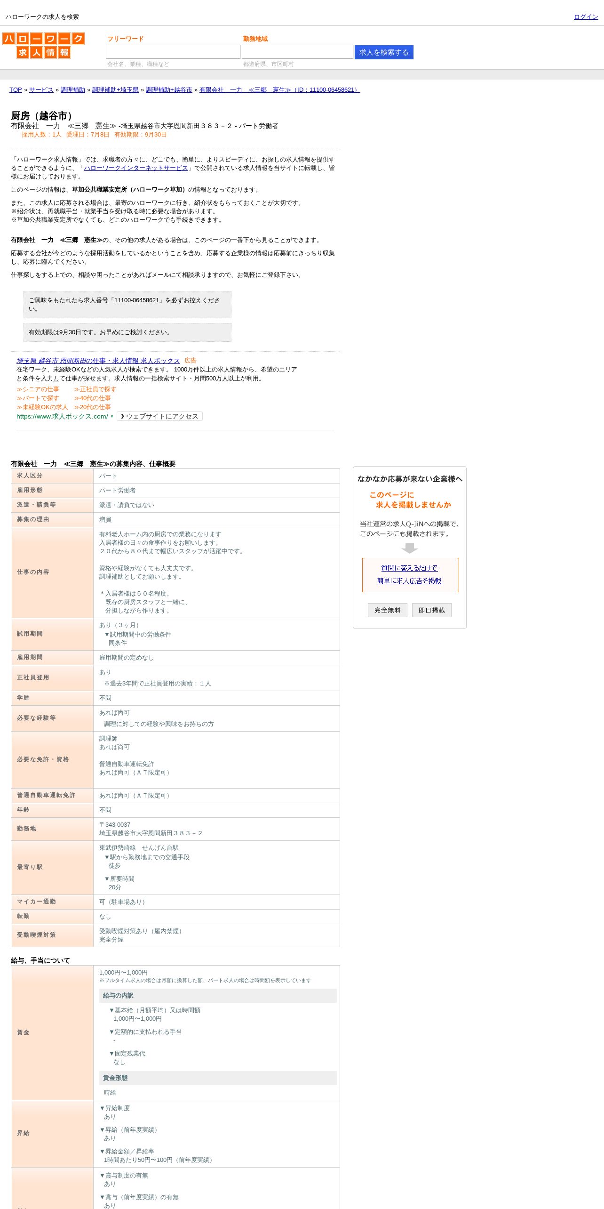
Task: Click the 〒343-0037 postal code
Action: tap(115, 825)
